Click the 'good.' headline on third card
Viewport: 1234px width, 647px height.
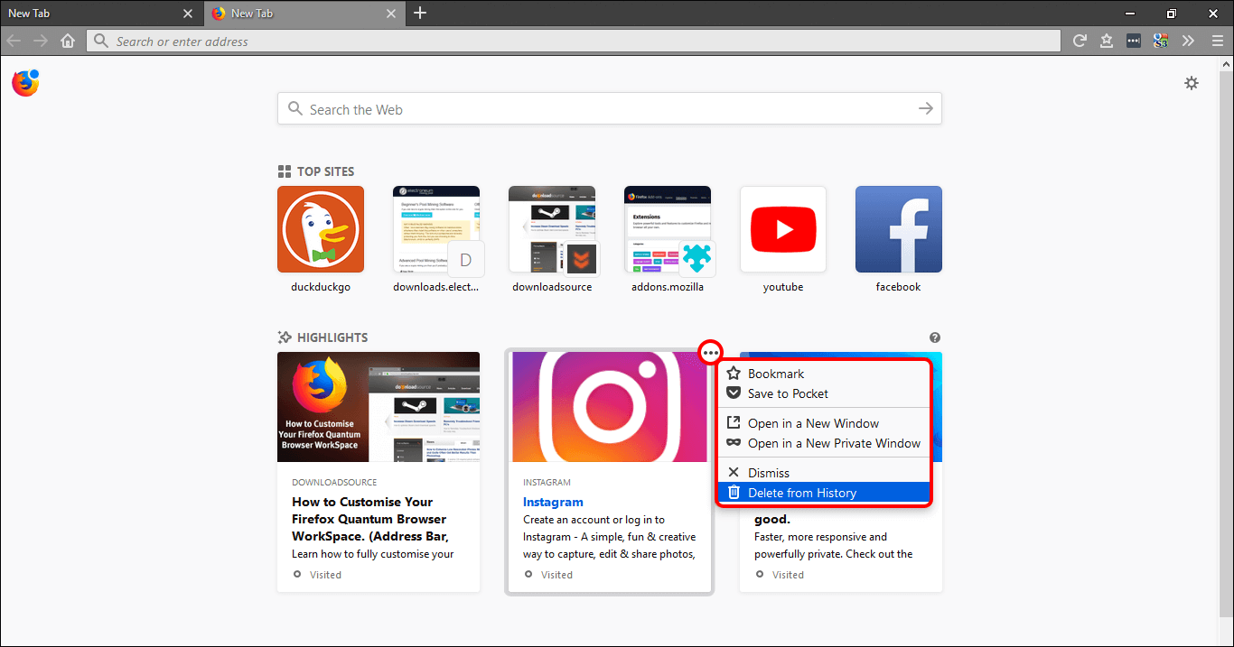point(772,519)
